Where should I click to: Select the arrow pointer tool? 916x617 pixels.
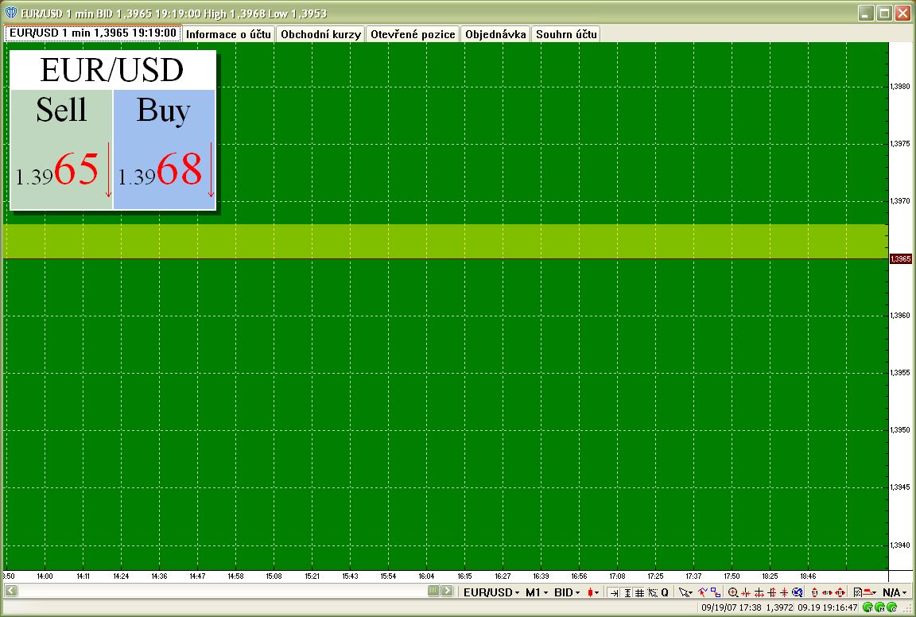685,592
